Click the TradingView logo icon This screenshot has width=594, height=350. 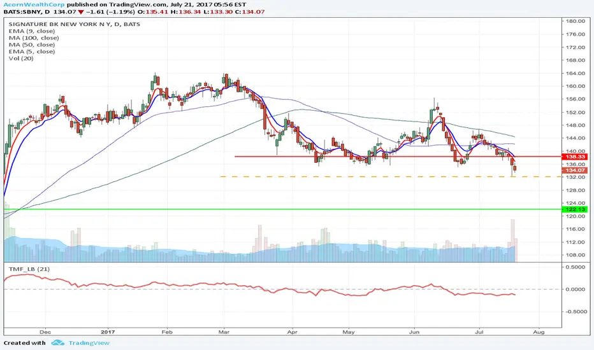point(57,343)
